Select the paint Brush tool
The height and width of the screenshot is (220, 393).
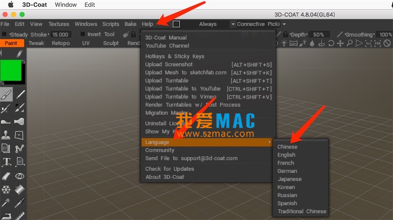coord(6,95)
